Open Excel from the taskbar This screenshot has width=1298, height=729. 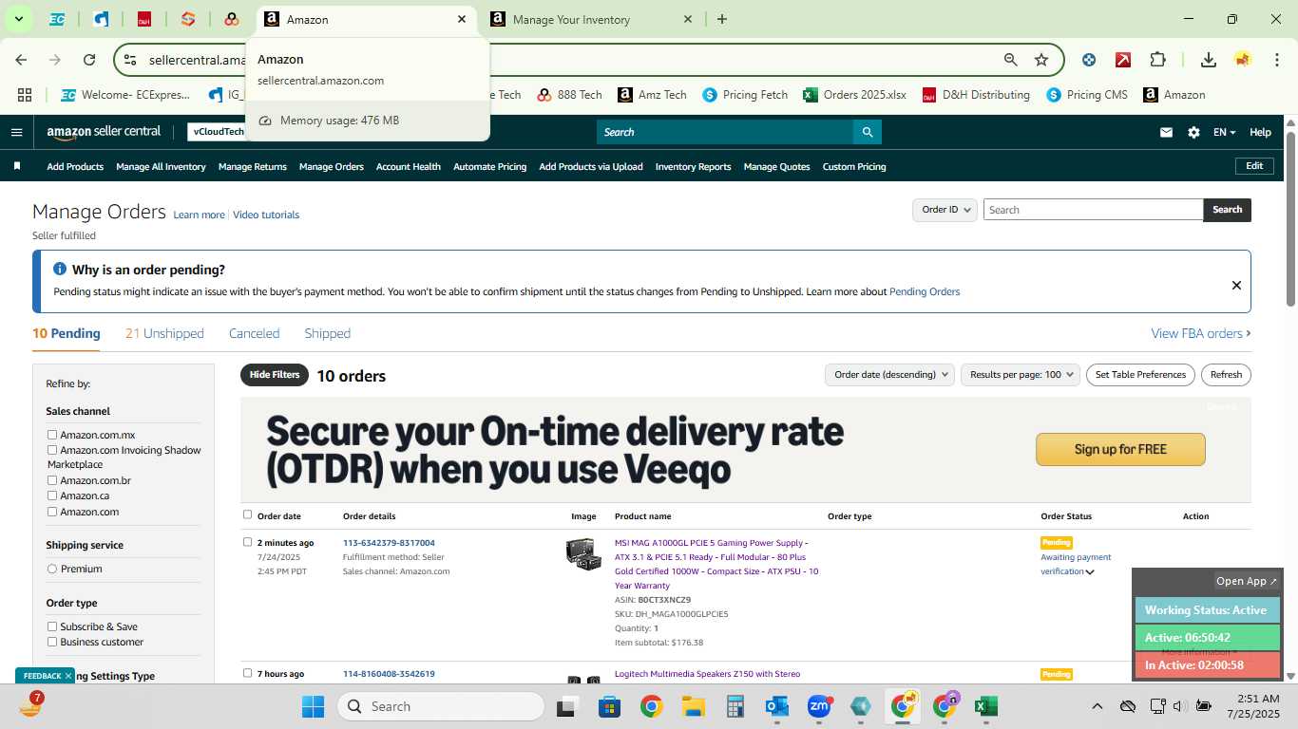click(x=986, y=706)
